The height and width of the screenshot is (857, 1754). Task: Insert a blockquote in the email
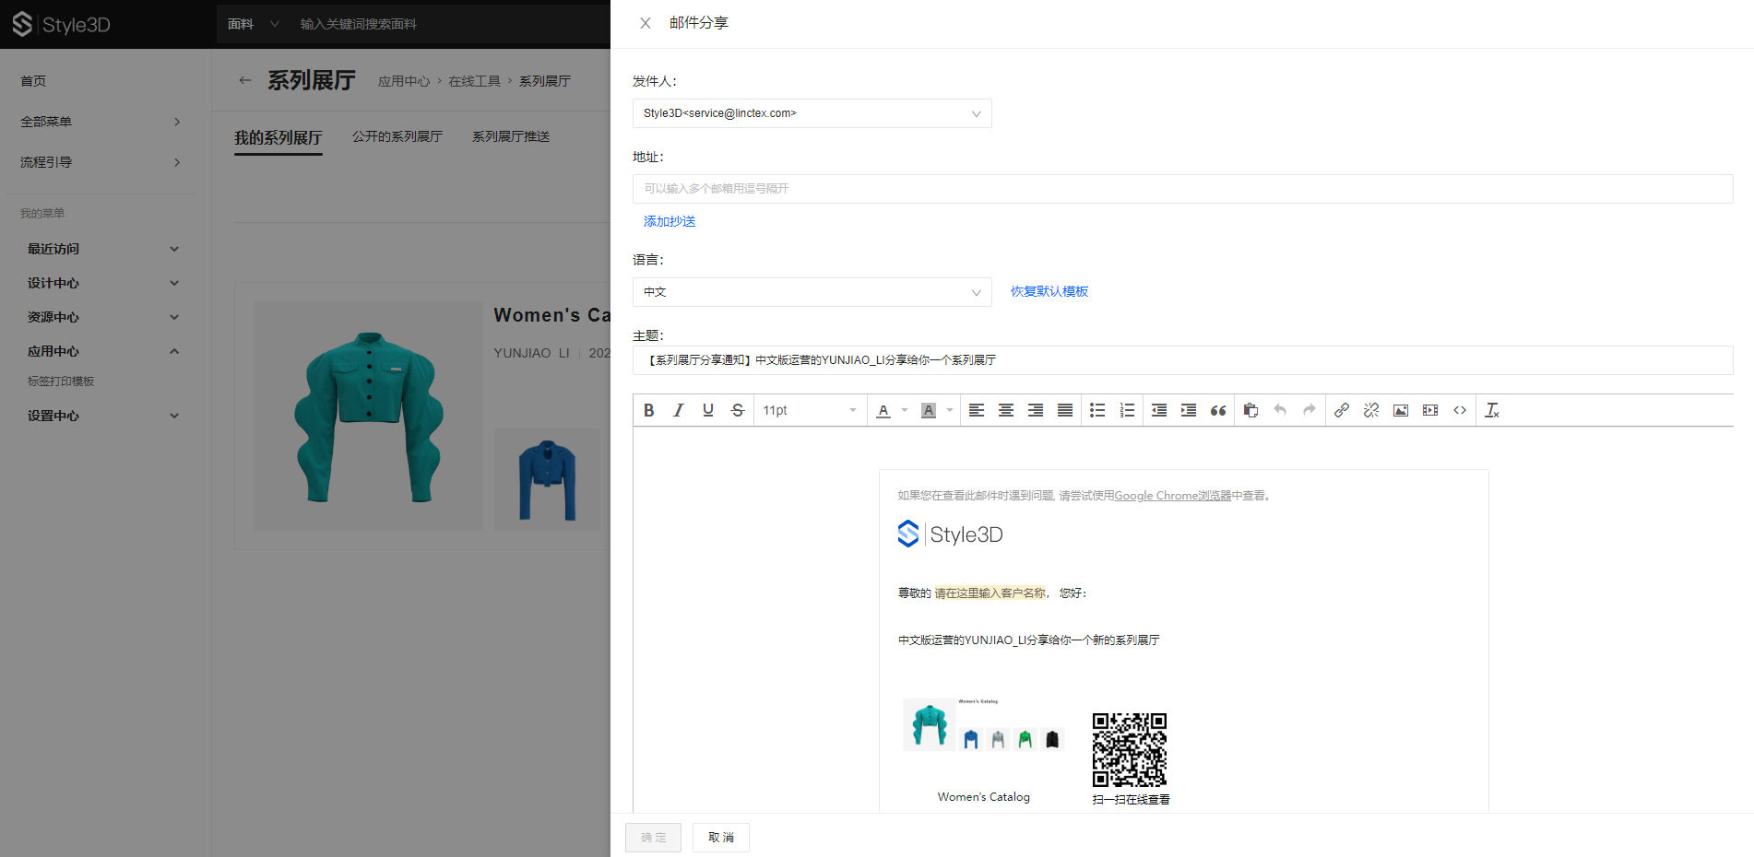1218,410
